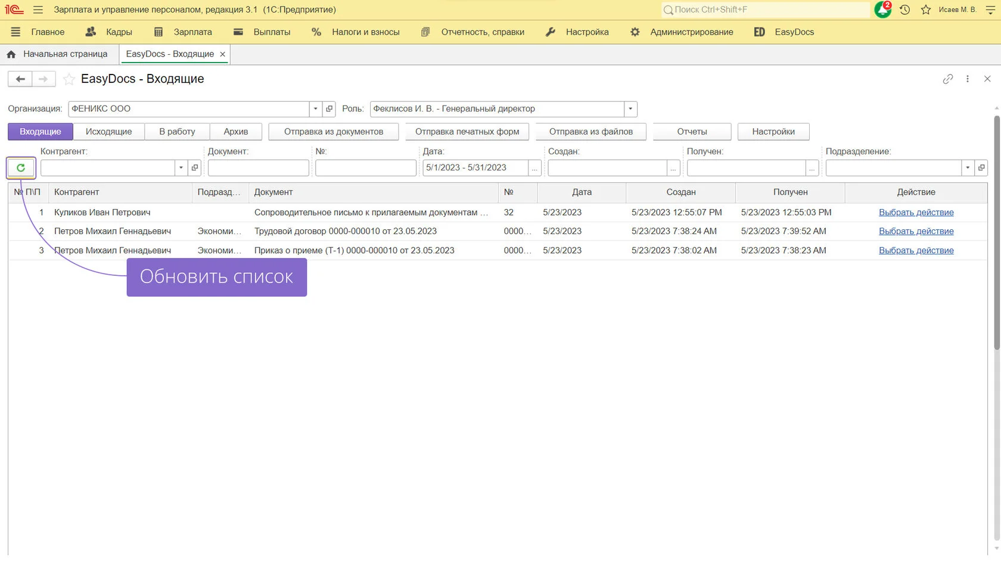Click open button beside Организация field

coord(329,109)
